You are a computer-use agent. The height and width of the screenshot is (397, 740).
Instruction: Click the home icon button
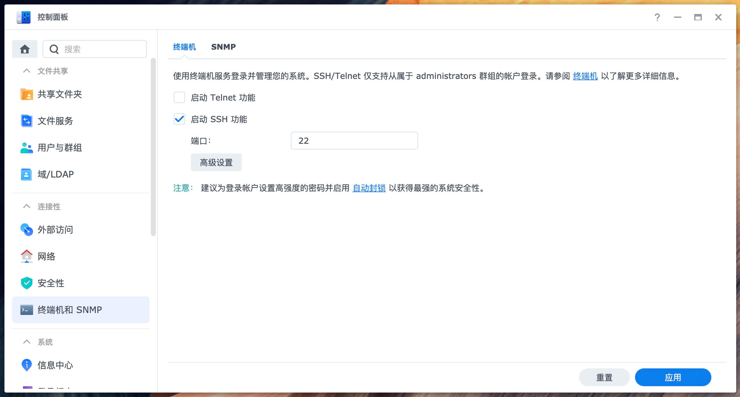(x=25, y=49)
